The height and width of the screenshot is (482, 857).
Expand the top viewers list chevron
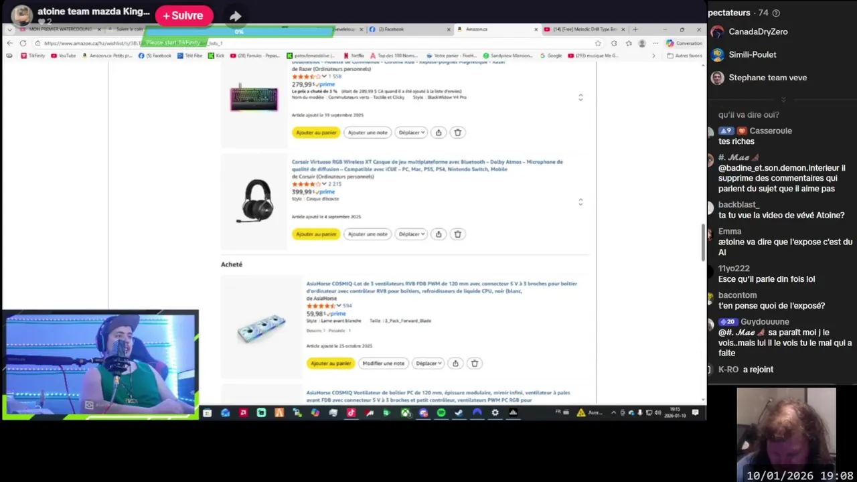click(x=783, y=100)
